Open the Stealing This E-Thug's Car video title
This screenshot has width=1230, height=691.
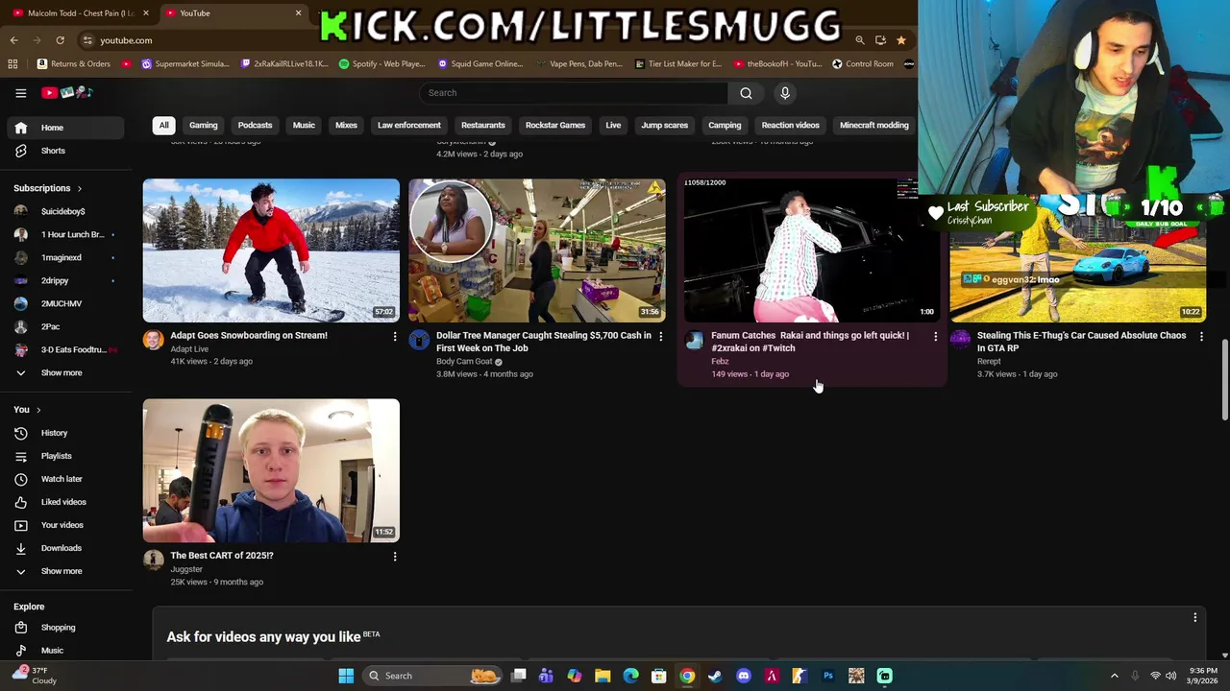click(x=1081, y=342)
